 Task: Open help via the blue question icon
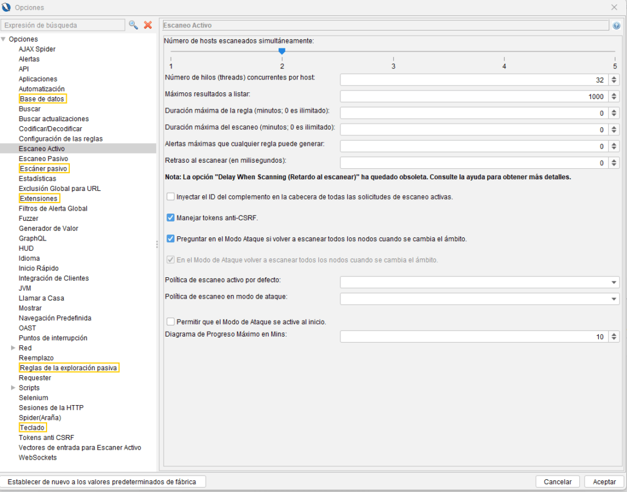616,26
